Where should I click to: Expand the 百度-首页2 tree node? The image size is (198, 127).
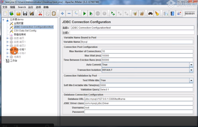[x=7, y=45]
